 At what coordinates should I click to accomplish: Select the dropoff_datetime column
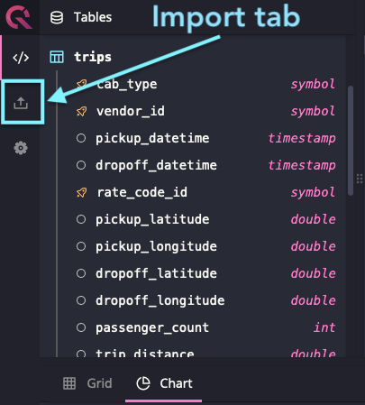[x=156, y=165]
